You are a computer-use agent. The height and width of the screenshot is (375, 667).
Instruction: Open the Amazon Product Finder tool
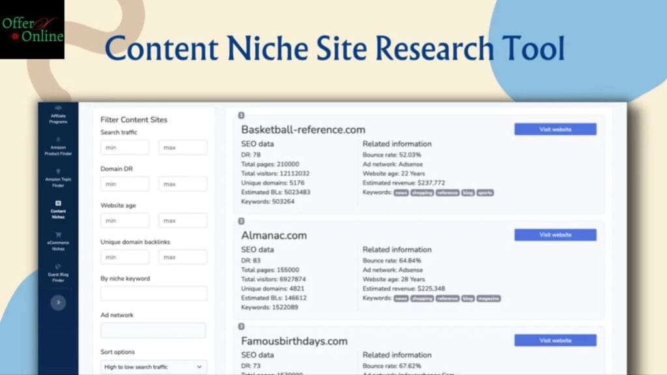coord(58,146)
